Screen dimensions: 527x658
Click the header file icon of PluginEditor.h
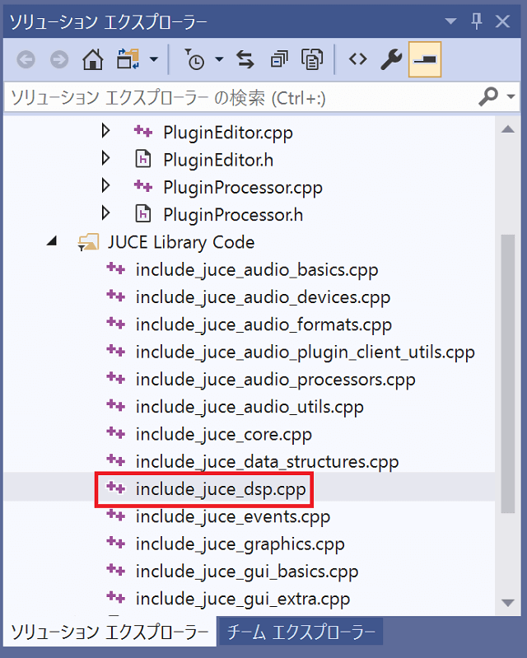pyautogui.click(x=143, y=160)
